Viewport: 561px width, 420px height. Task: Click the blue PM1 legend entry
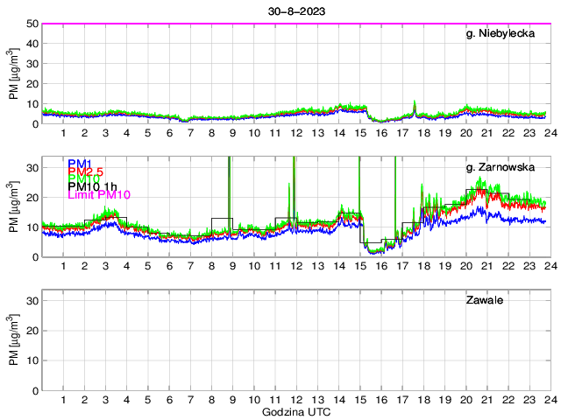[x=83, y=164]
